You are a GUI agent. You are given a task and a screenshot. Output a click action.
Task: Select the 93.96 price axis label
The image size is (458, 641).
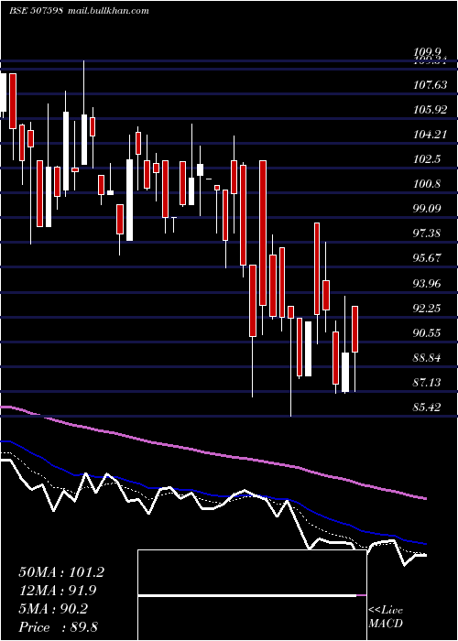click(x=428, y=283)
